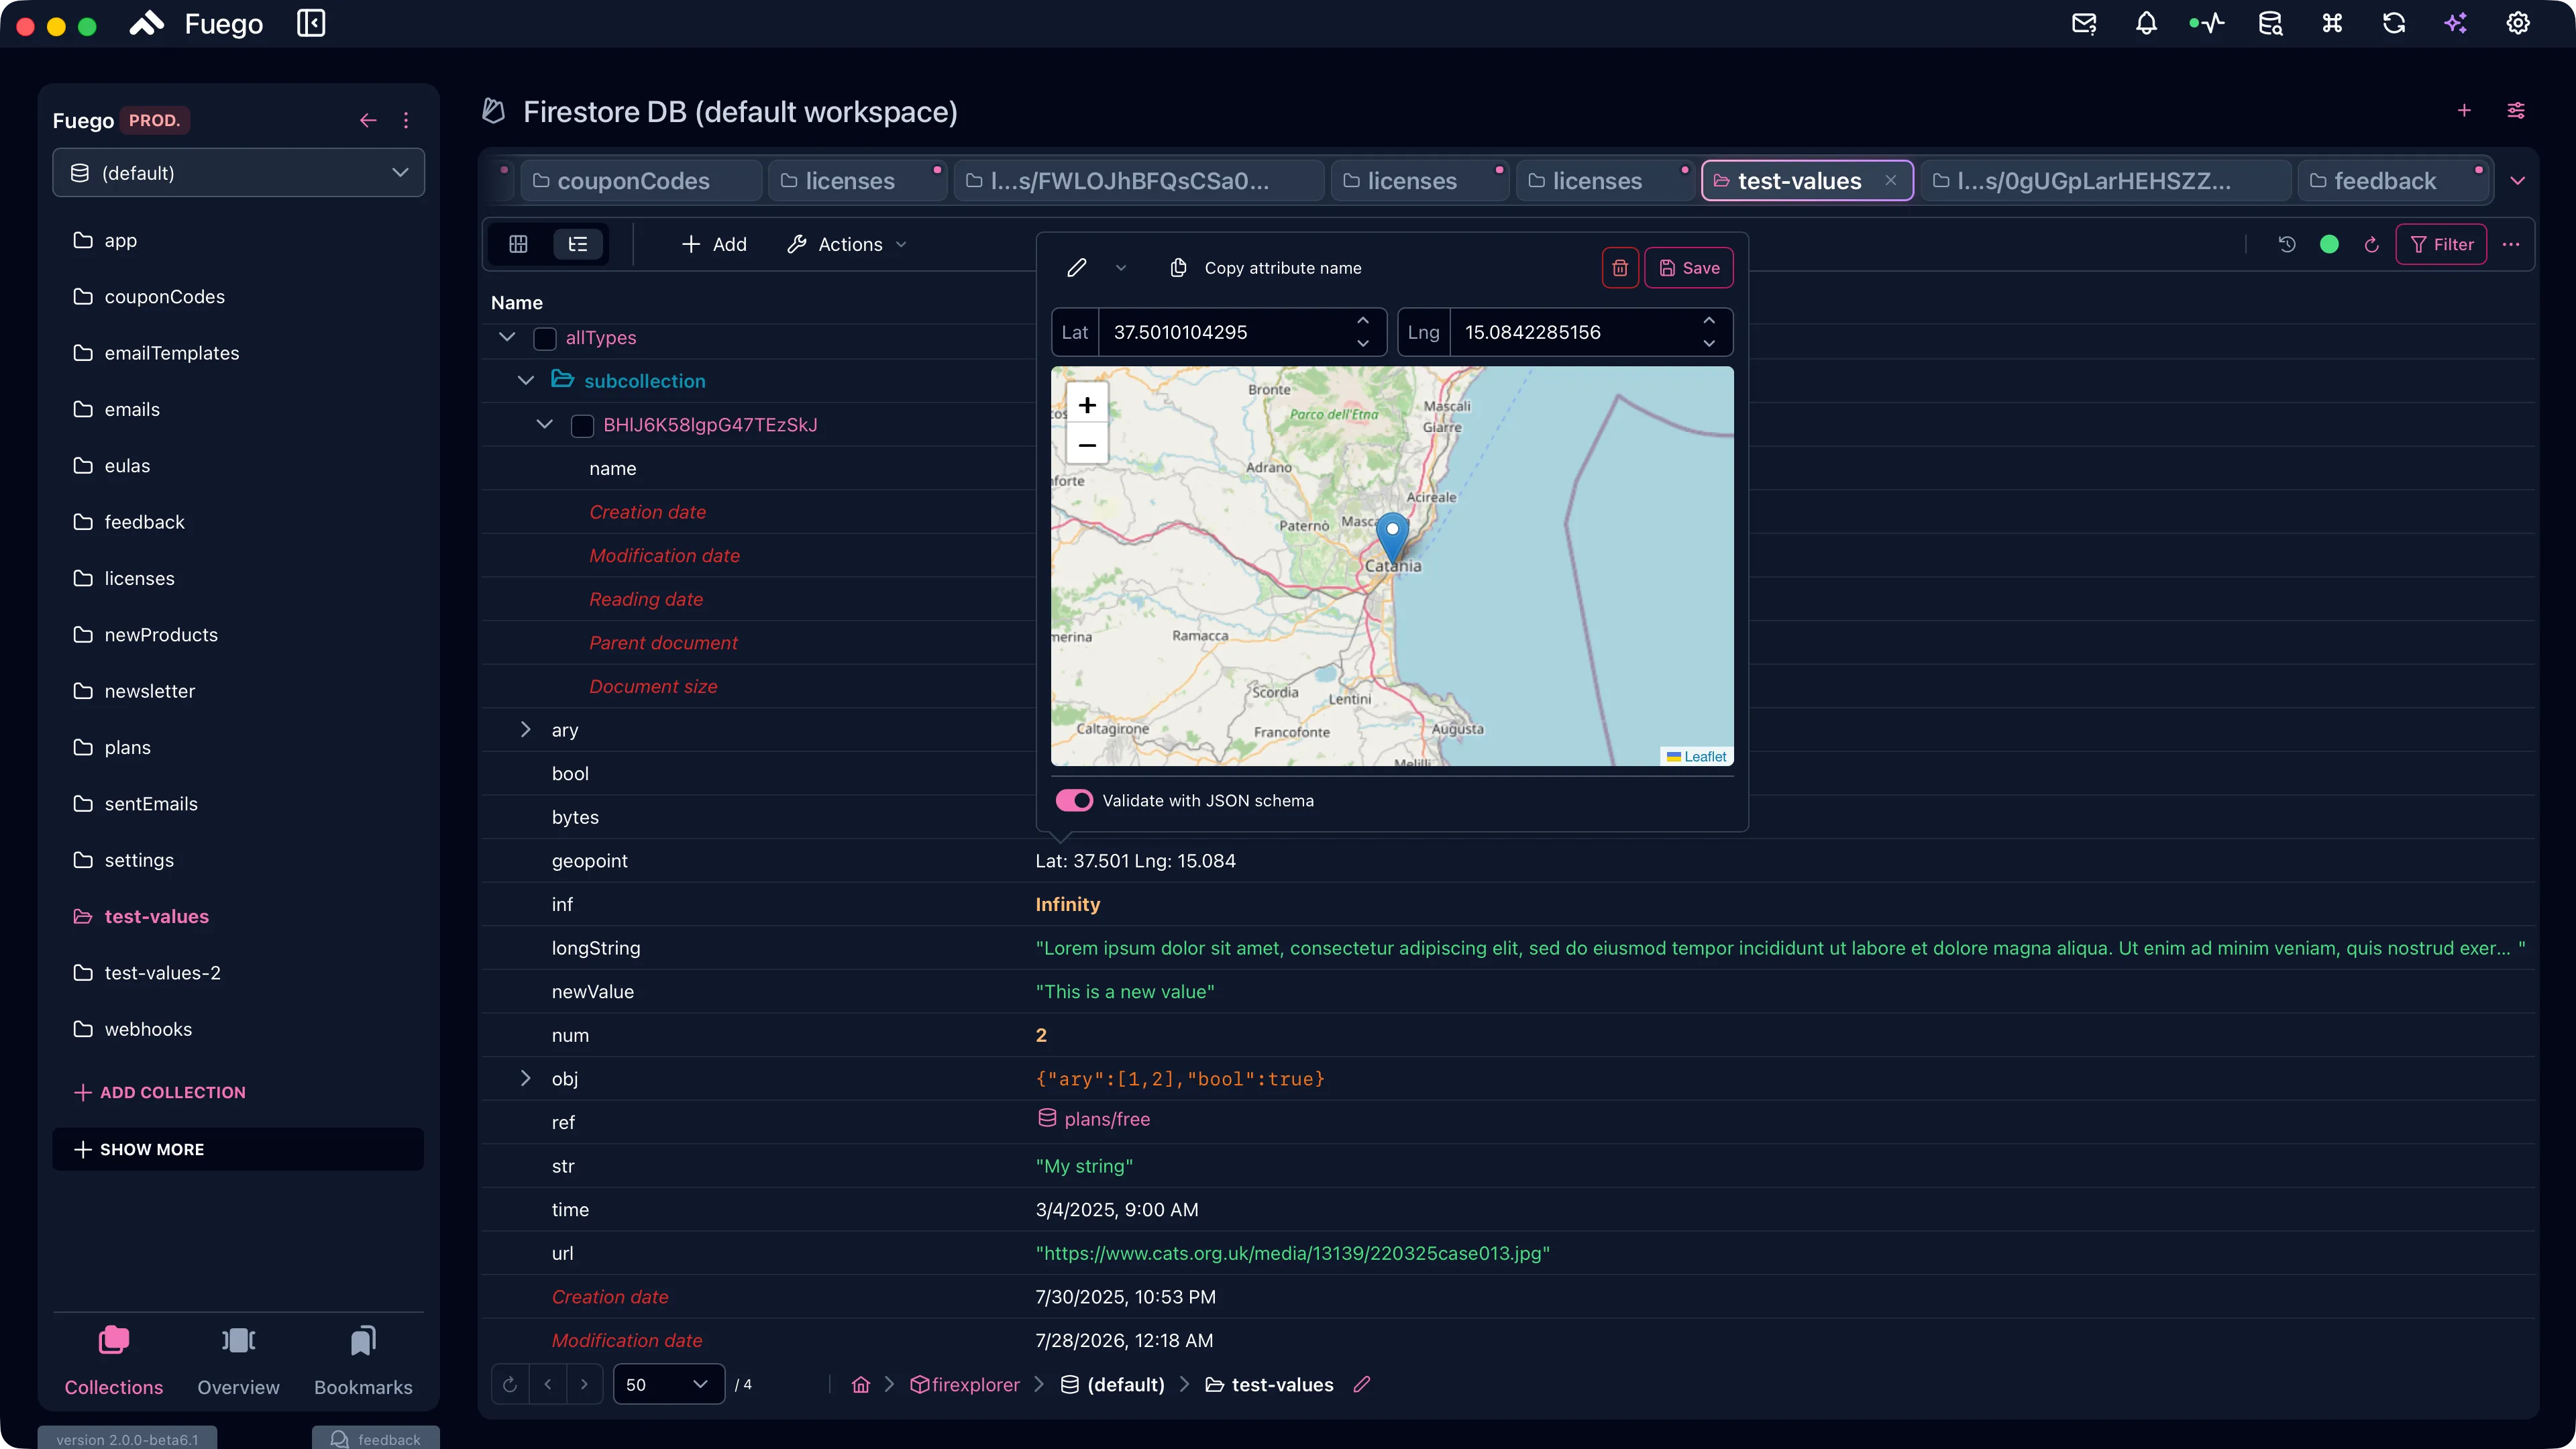Zoom out on the map
2576x1449 pixels.
point(1087,445)
